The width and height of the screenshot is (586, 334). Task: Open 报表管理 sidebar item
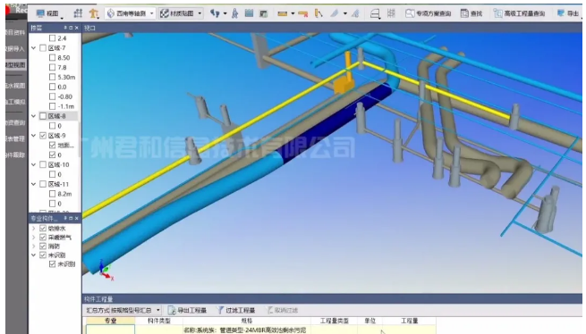(16, 138)
